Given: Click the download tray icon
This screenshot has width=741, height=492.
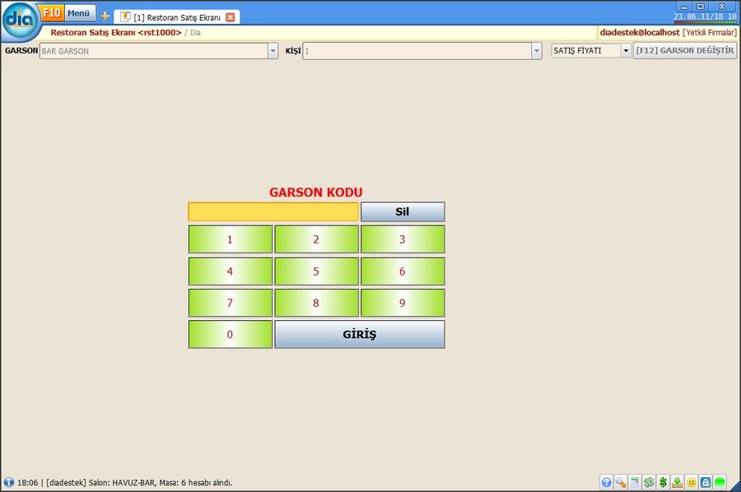Looking at the screenshot, I should pos(678,482).
